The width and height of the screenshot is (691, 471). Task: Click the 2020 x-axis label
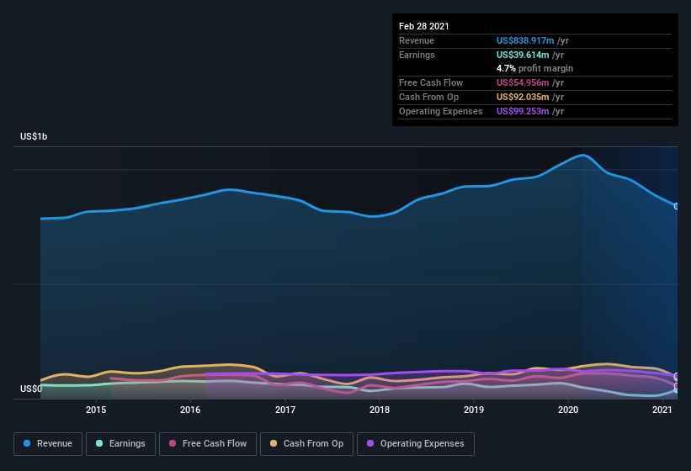568,410
